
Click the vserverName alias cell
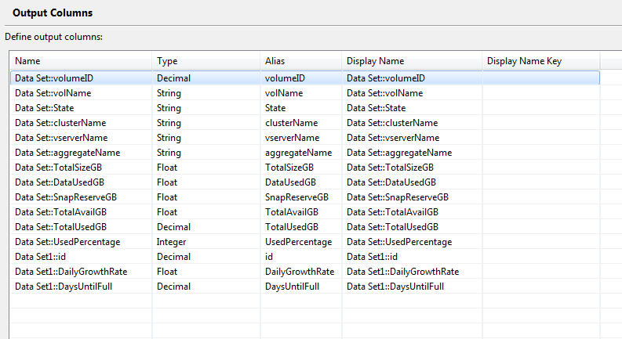click(x=301, y=138)
